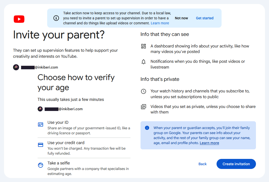Open the banner's Learn more link
The image size is (269, 182).
160,23
